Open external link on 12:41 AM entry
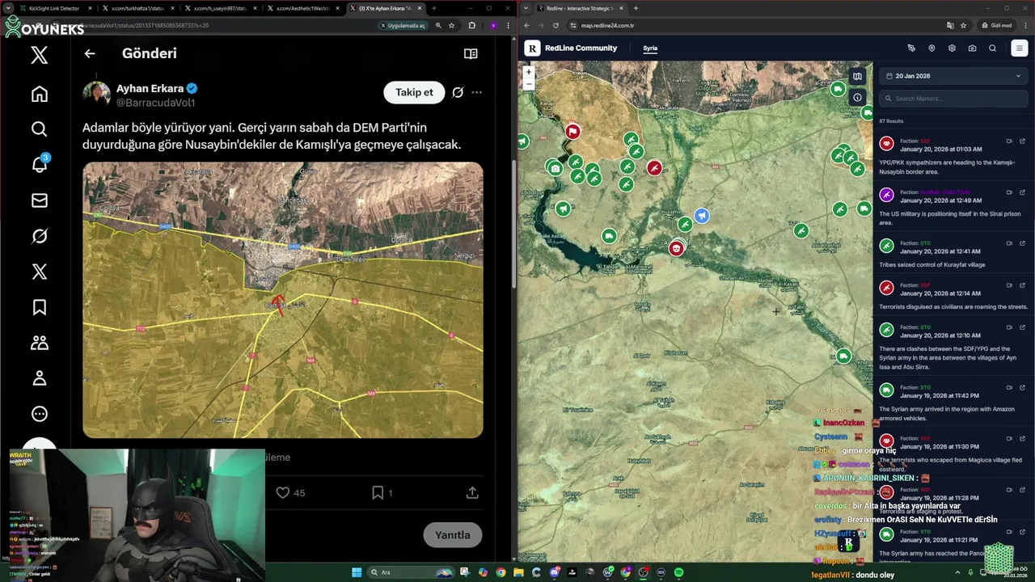Viewport: 1035px width, 582px height. coord(1022,243)
